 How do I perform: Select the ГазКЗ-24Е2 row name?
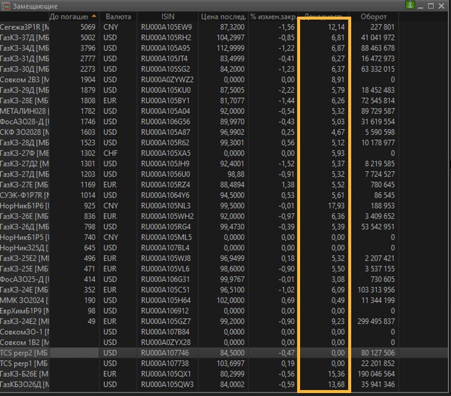[x=24, y=322]
